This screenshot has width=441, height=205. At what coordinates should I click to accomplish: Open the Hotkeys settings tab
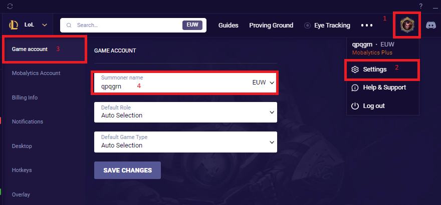coord(22,170)
